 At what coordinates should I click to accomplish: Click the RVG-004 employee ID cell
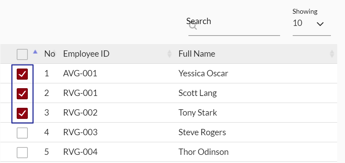(x=80, y=152)
